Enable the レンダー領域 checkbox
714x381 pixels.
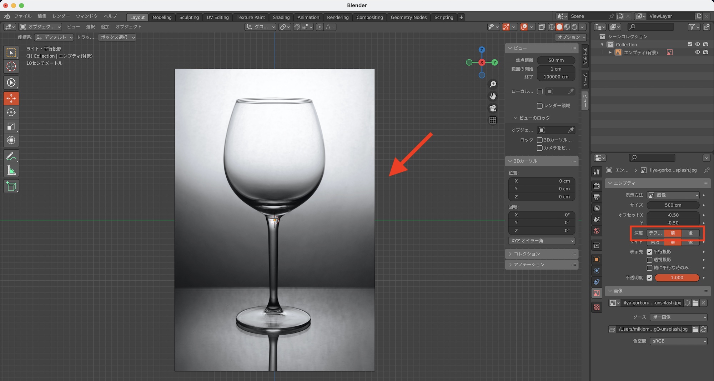540,106
